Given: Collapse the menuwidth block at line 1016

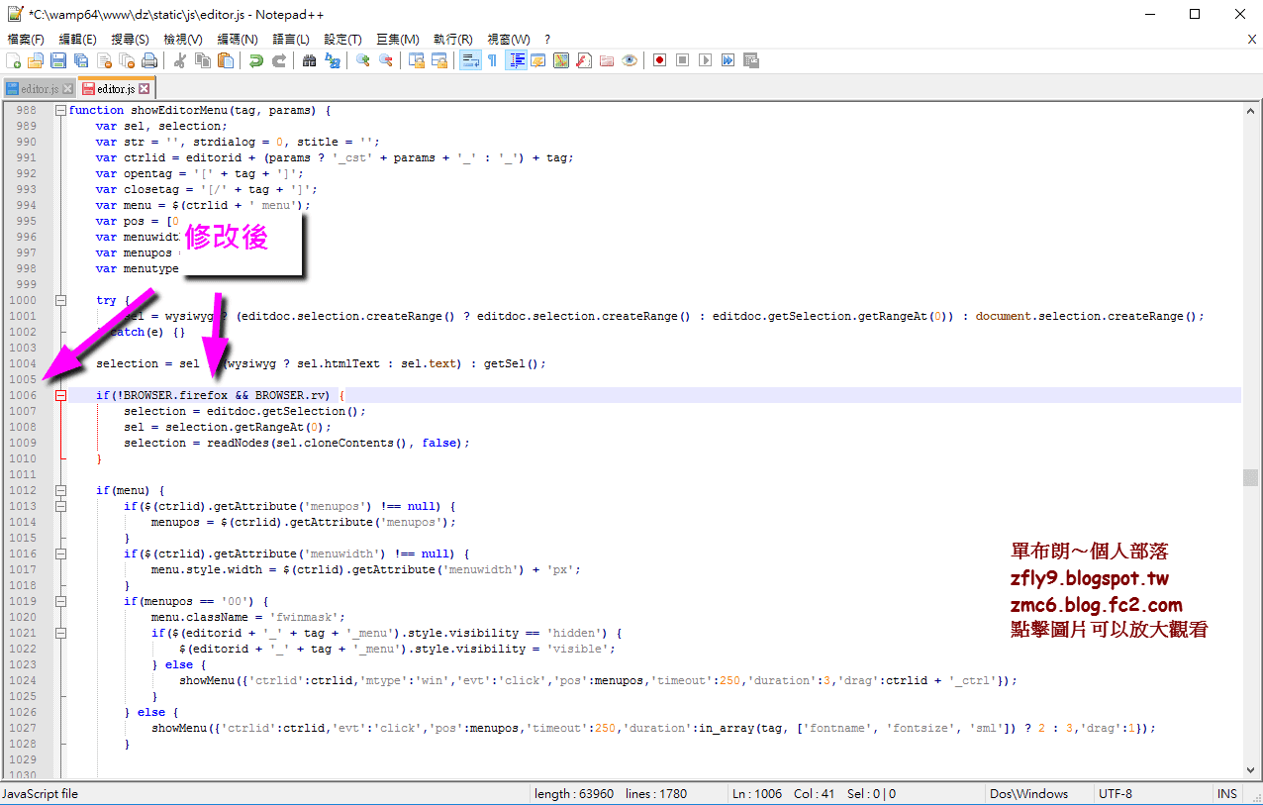Looking at the screenshot, I should point(60,553).
